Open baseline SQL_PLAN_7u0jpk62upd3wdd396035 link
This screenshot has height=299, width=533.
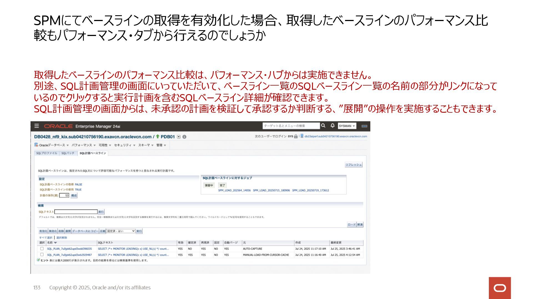[x=69, y=249]
